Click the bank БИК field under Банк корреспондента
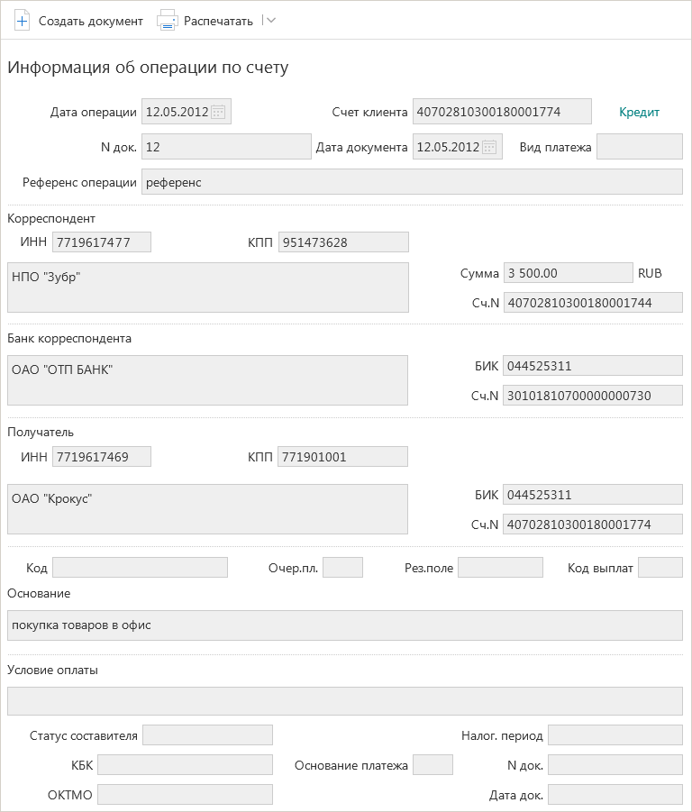The width and height of the screenshot is (692, 812). 593,366
